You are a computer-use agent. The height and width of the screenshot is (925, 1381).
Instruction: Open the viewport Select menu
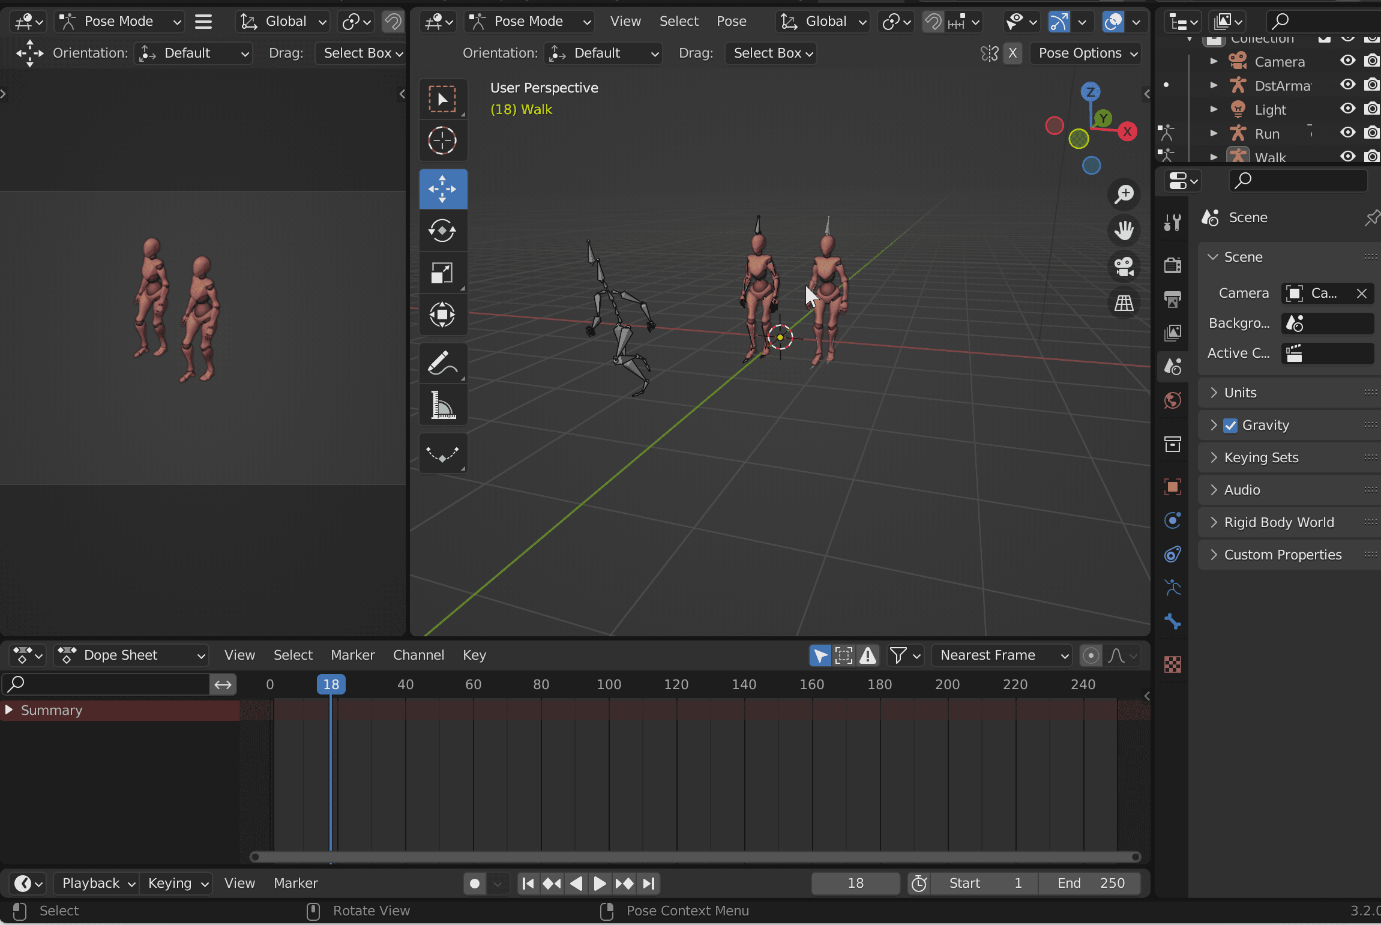click(x=679, y=22)
